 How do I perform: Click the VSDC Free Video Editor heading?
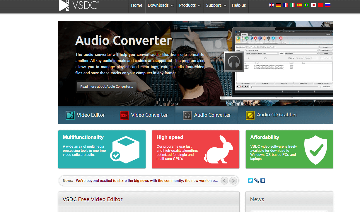point(93,199)
